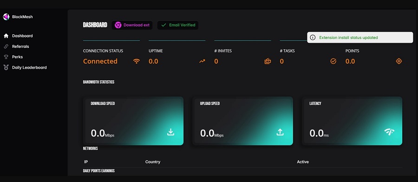The height and width of the screenshot is (182, 418).
Task: Click the # TASKS label
Action: [287, 51]
